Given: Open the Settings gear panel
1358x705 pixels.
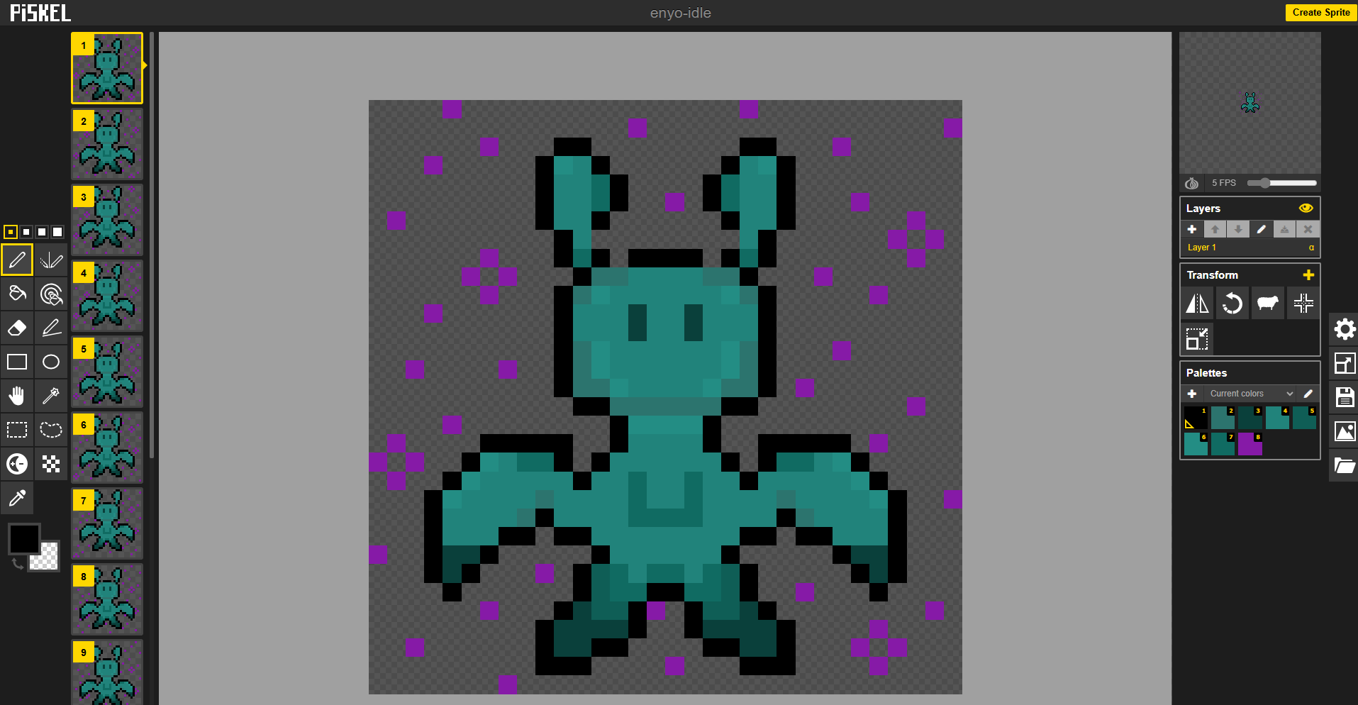Looking at the screenshot, I should click(x=1345, y=329).
